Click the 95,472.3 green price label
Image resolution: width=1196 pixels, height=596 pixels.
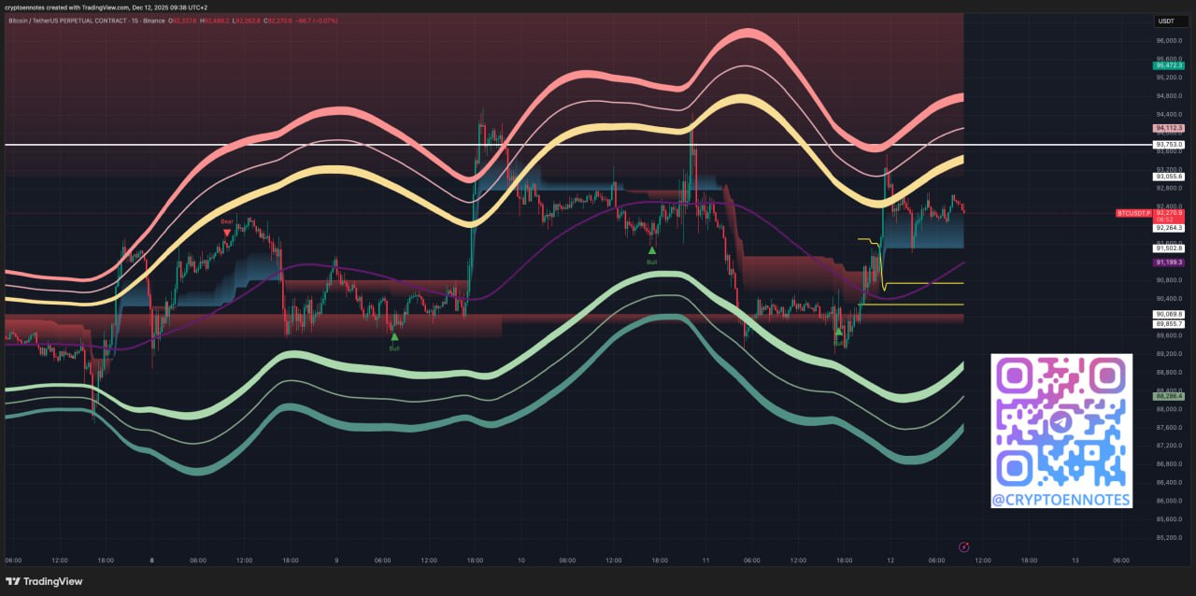1169,65
